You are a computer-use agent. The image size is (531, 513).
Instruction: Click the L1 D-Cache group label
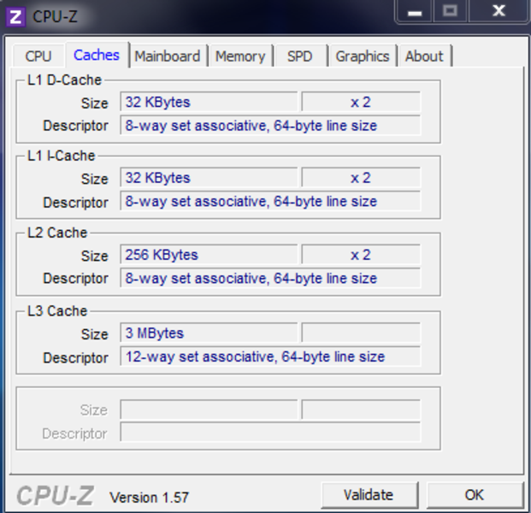click(x=64, y=80)
